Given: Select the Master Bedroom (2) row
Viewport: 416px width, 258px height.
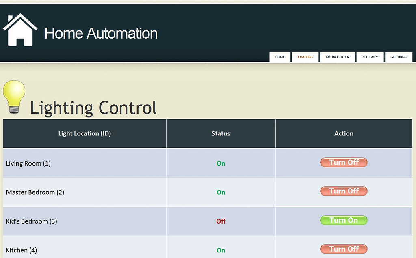Looking at the screenshot, I should point(35,192).
